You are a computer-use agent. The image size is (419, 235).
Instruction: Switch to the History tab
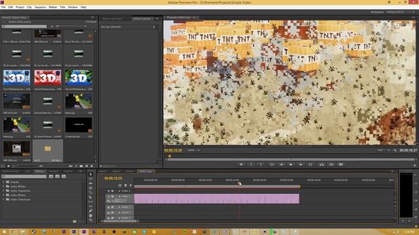click(68, 171)
